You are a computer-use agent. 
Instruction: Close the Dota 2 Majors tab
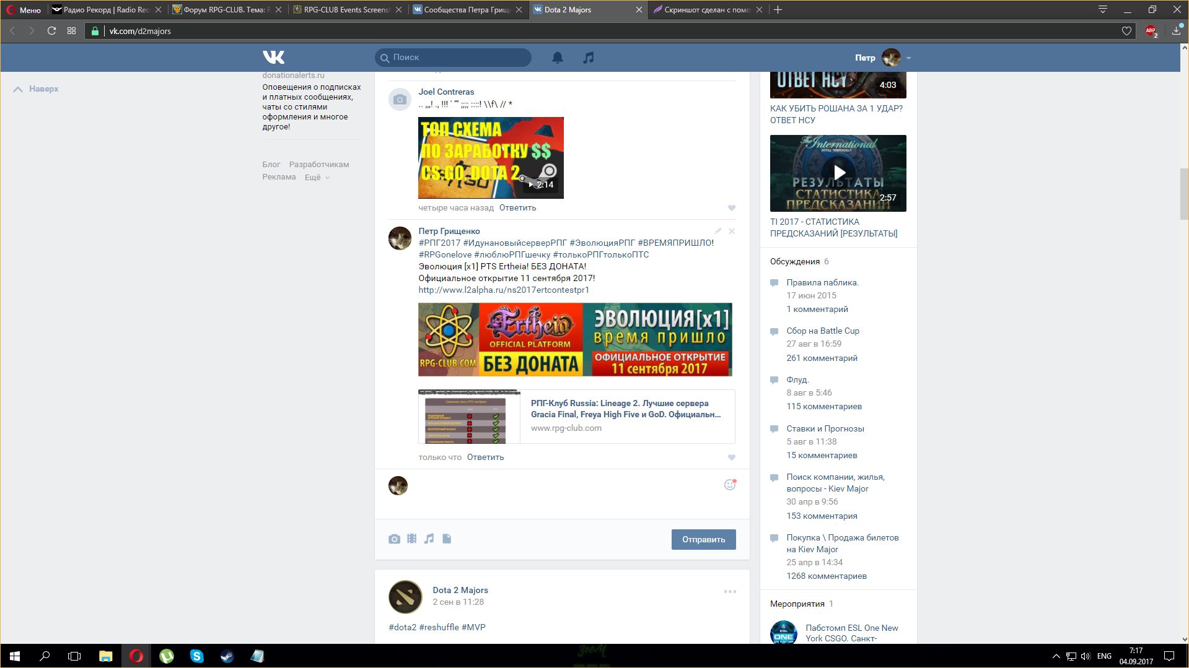pos(639,10)
